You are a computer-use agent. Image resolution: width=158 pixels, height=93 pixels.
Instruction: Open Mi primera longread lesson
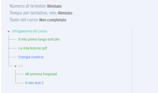41,74
